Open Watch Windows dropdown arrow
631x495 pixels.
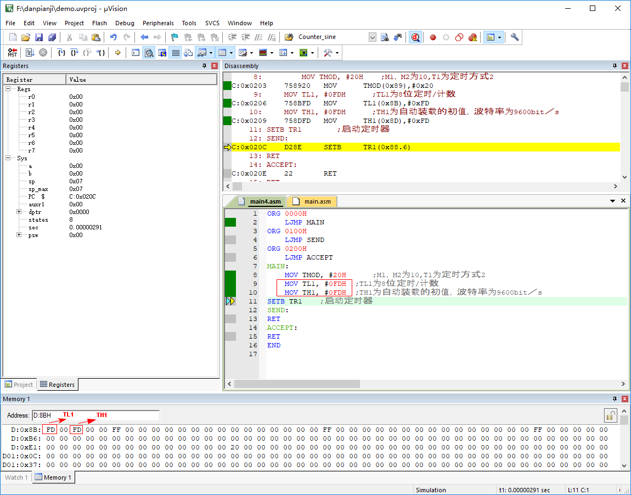pyautogui.click(x=211, y=53)
